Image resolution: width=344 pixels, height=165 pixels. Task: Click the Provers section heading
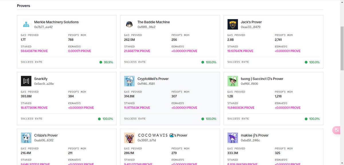[24, 6]
